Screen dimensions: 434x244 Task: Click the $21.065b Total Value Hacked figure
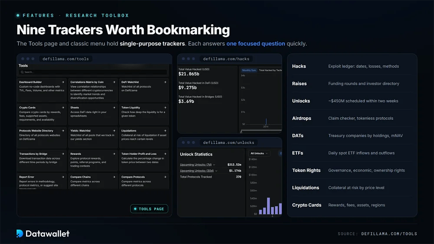[189, 74]
